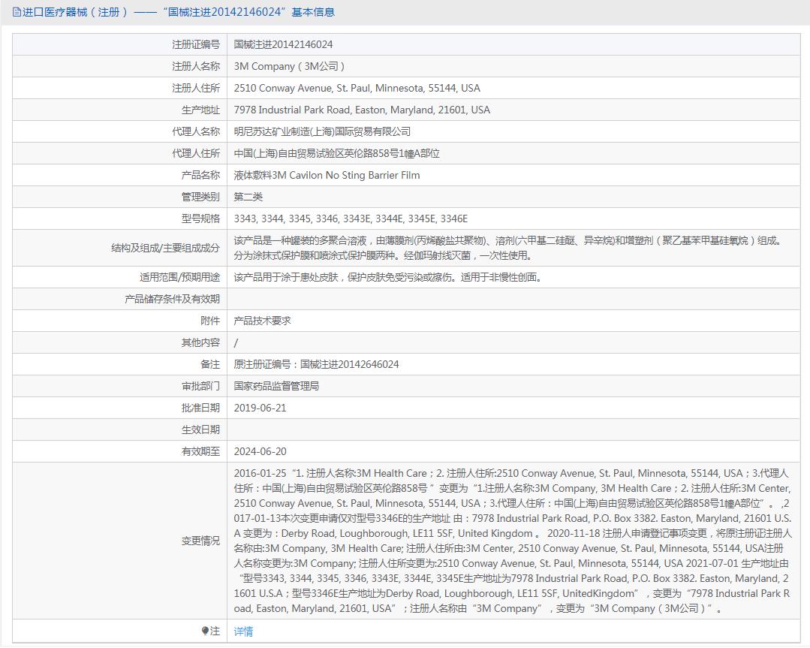Click the 附件 row label
This screenshot has width=810, height=648.
click(210, 321)
